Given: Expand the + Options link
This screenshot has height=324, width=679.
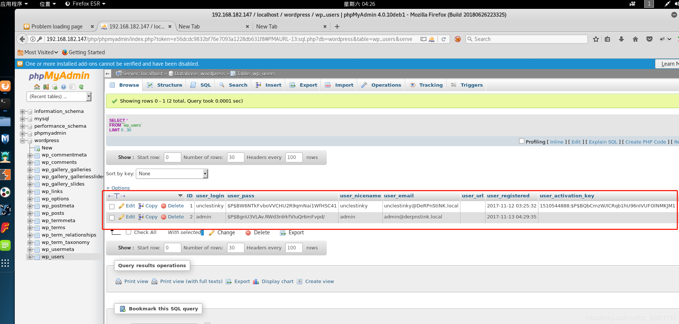Looking at the screenshot, I should (118, 188).
